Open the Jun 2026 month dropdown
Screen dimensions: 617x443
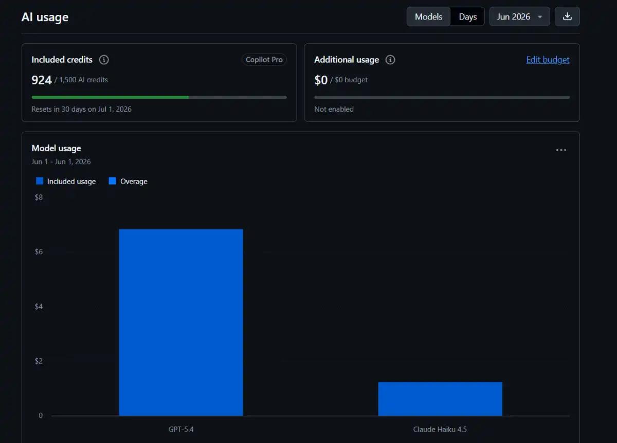click(519, 16)
